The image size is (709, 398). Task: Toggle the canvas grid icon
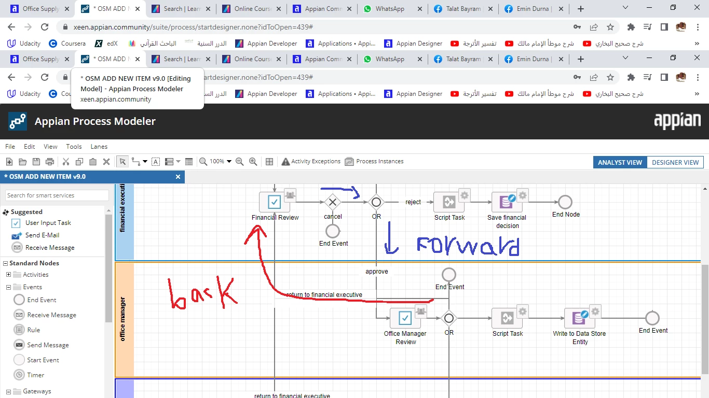(269, 162)
